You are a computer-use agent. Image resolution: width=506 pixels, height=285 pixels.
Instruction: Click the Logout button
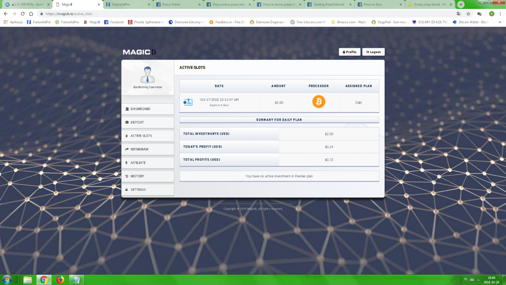373,52
